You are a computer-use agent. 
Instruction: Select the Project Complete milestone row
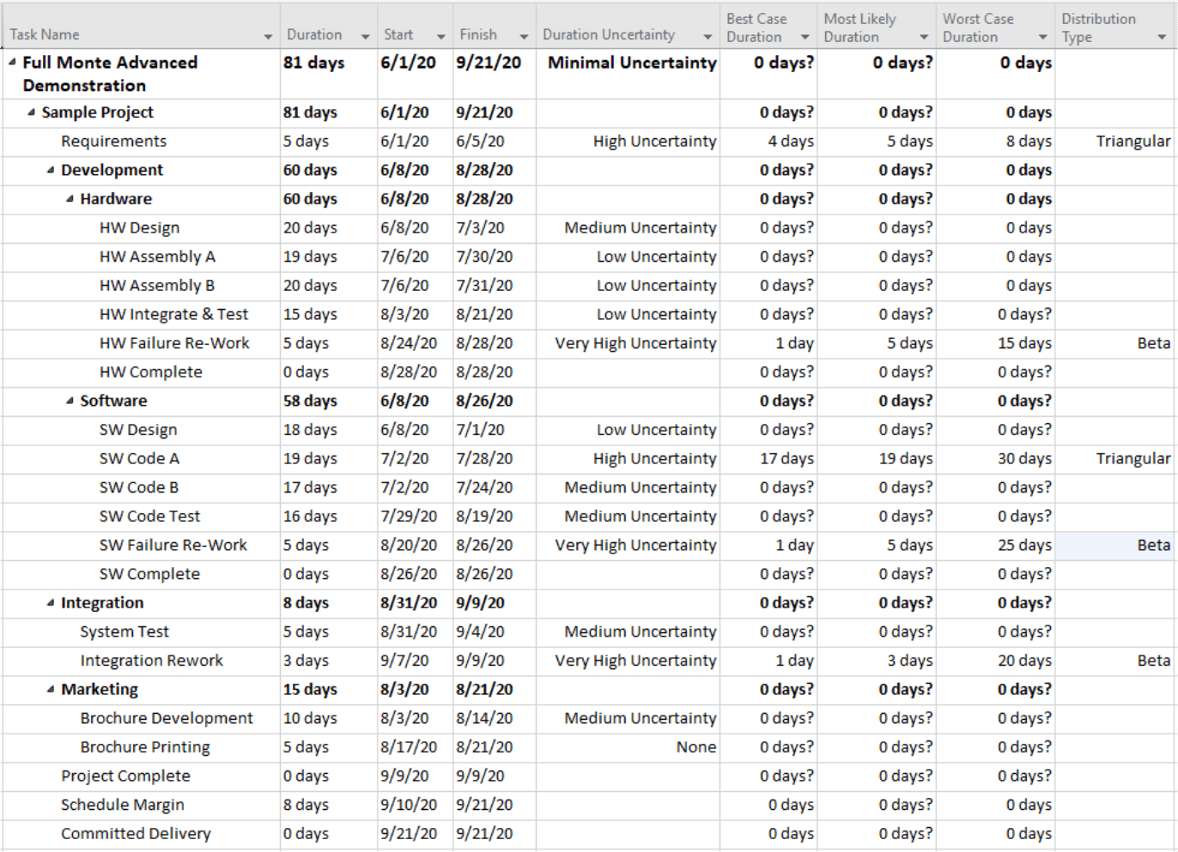pos(125,776)
